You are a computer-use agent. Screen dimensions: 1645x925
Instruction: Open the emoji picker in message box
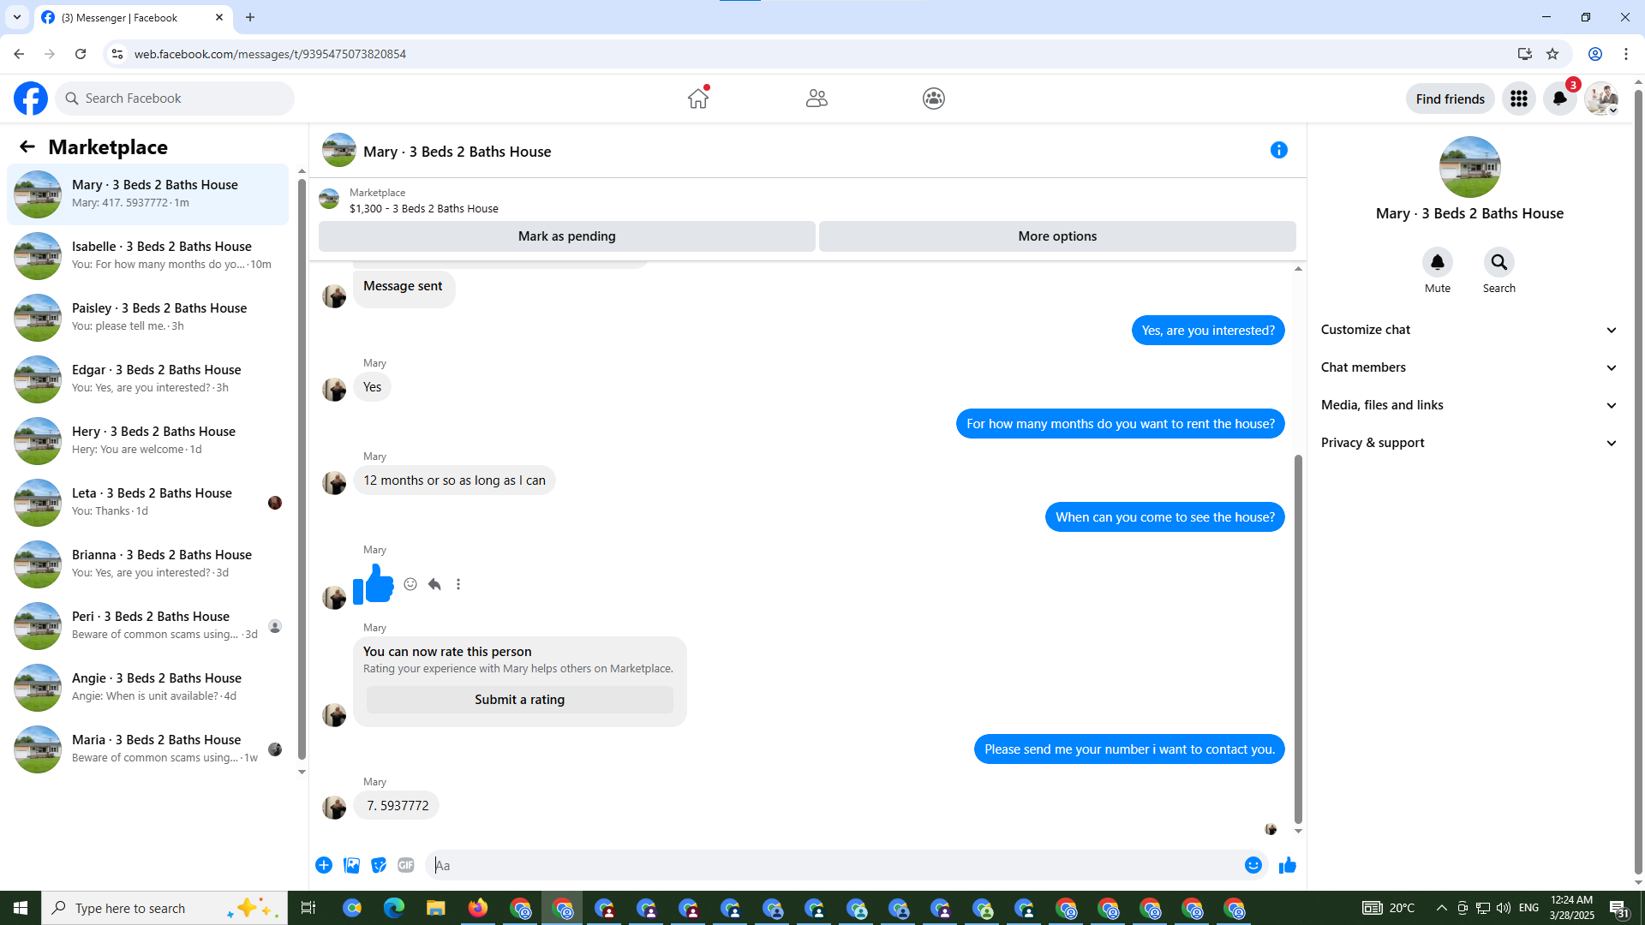click(x=1253, y=865)
